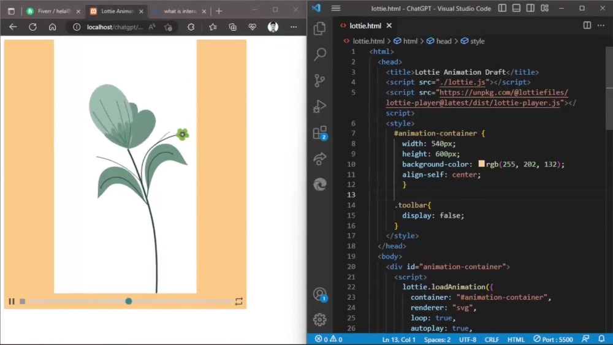Open browser Settings and more menu

coord(294,27)
